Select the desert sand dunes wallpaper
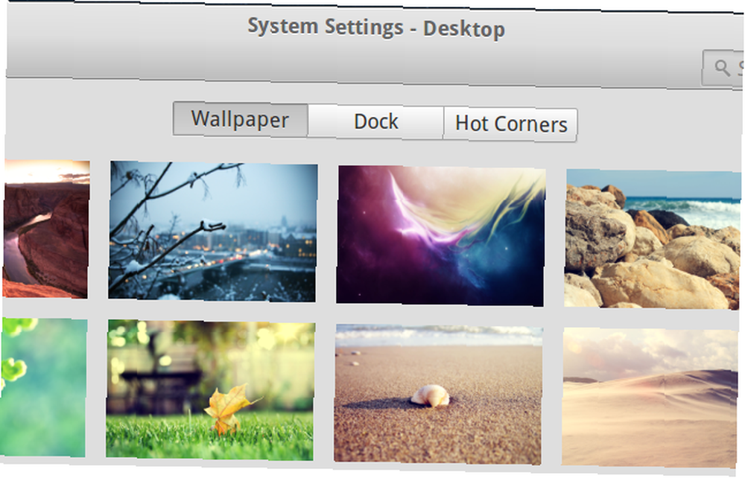The width and height of the screenshot is (745, 478). pos(650,398)
